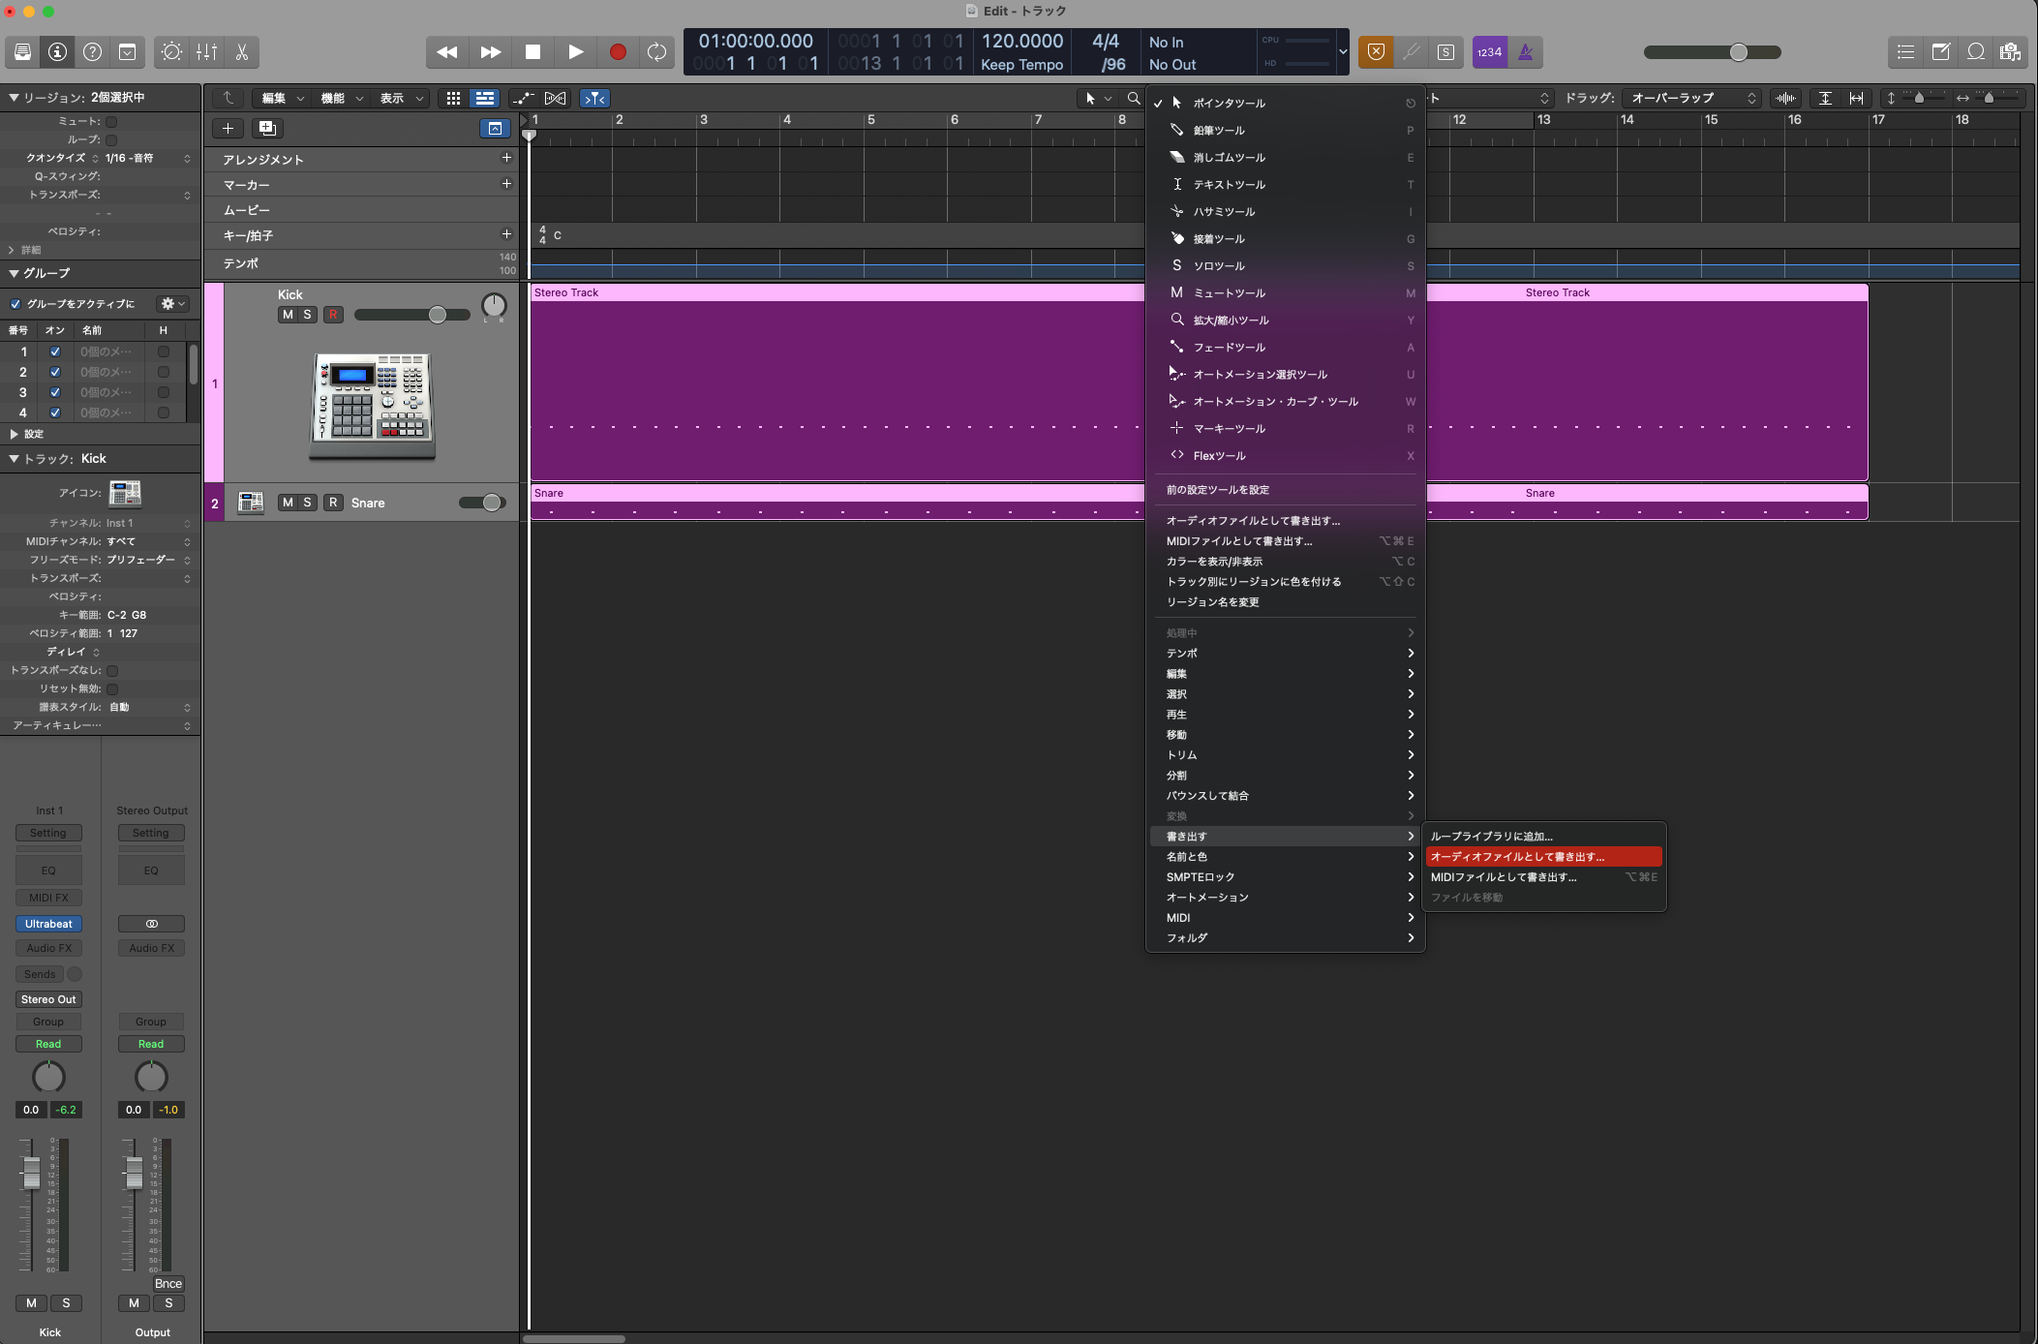
Task: Adjust the Kick track volume slider
Action: click(x=437, y=315)
